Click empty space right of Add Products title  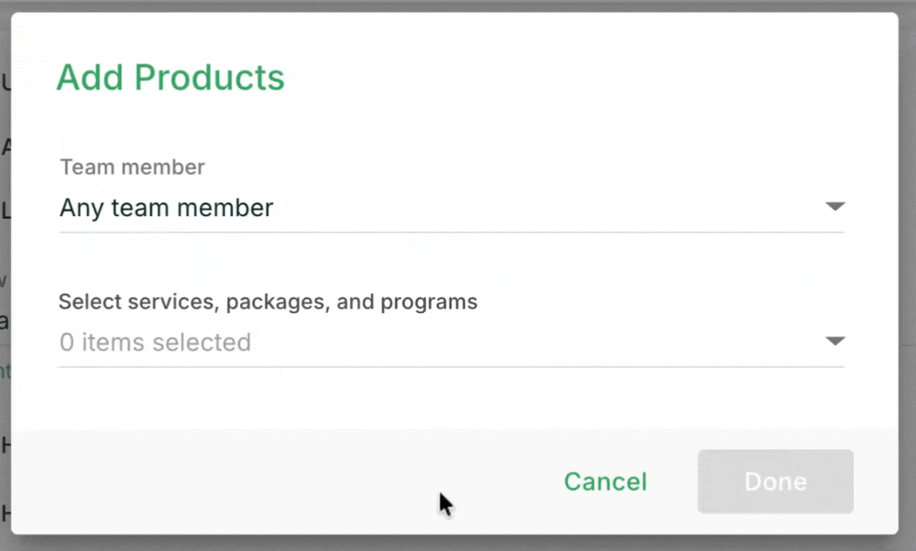(584, 77)
